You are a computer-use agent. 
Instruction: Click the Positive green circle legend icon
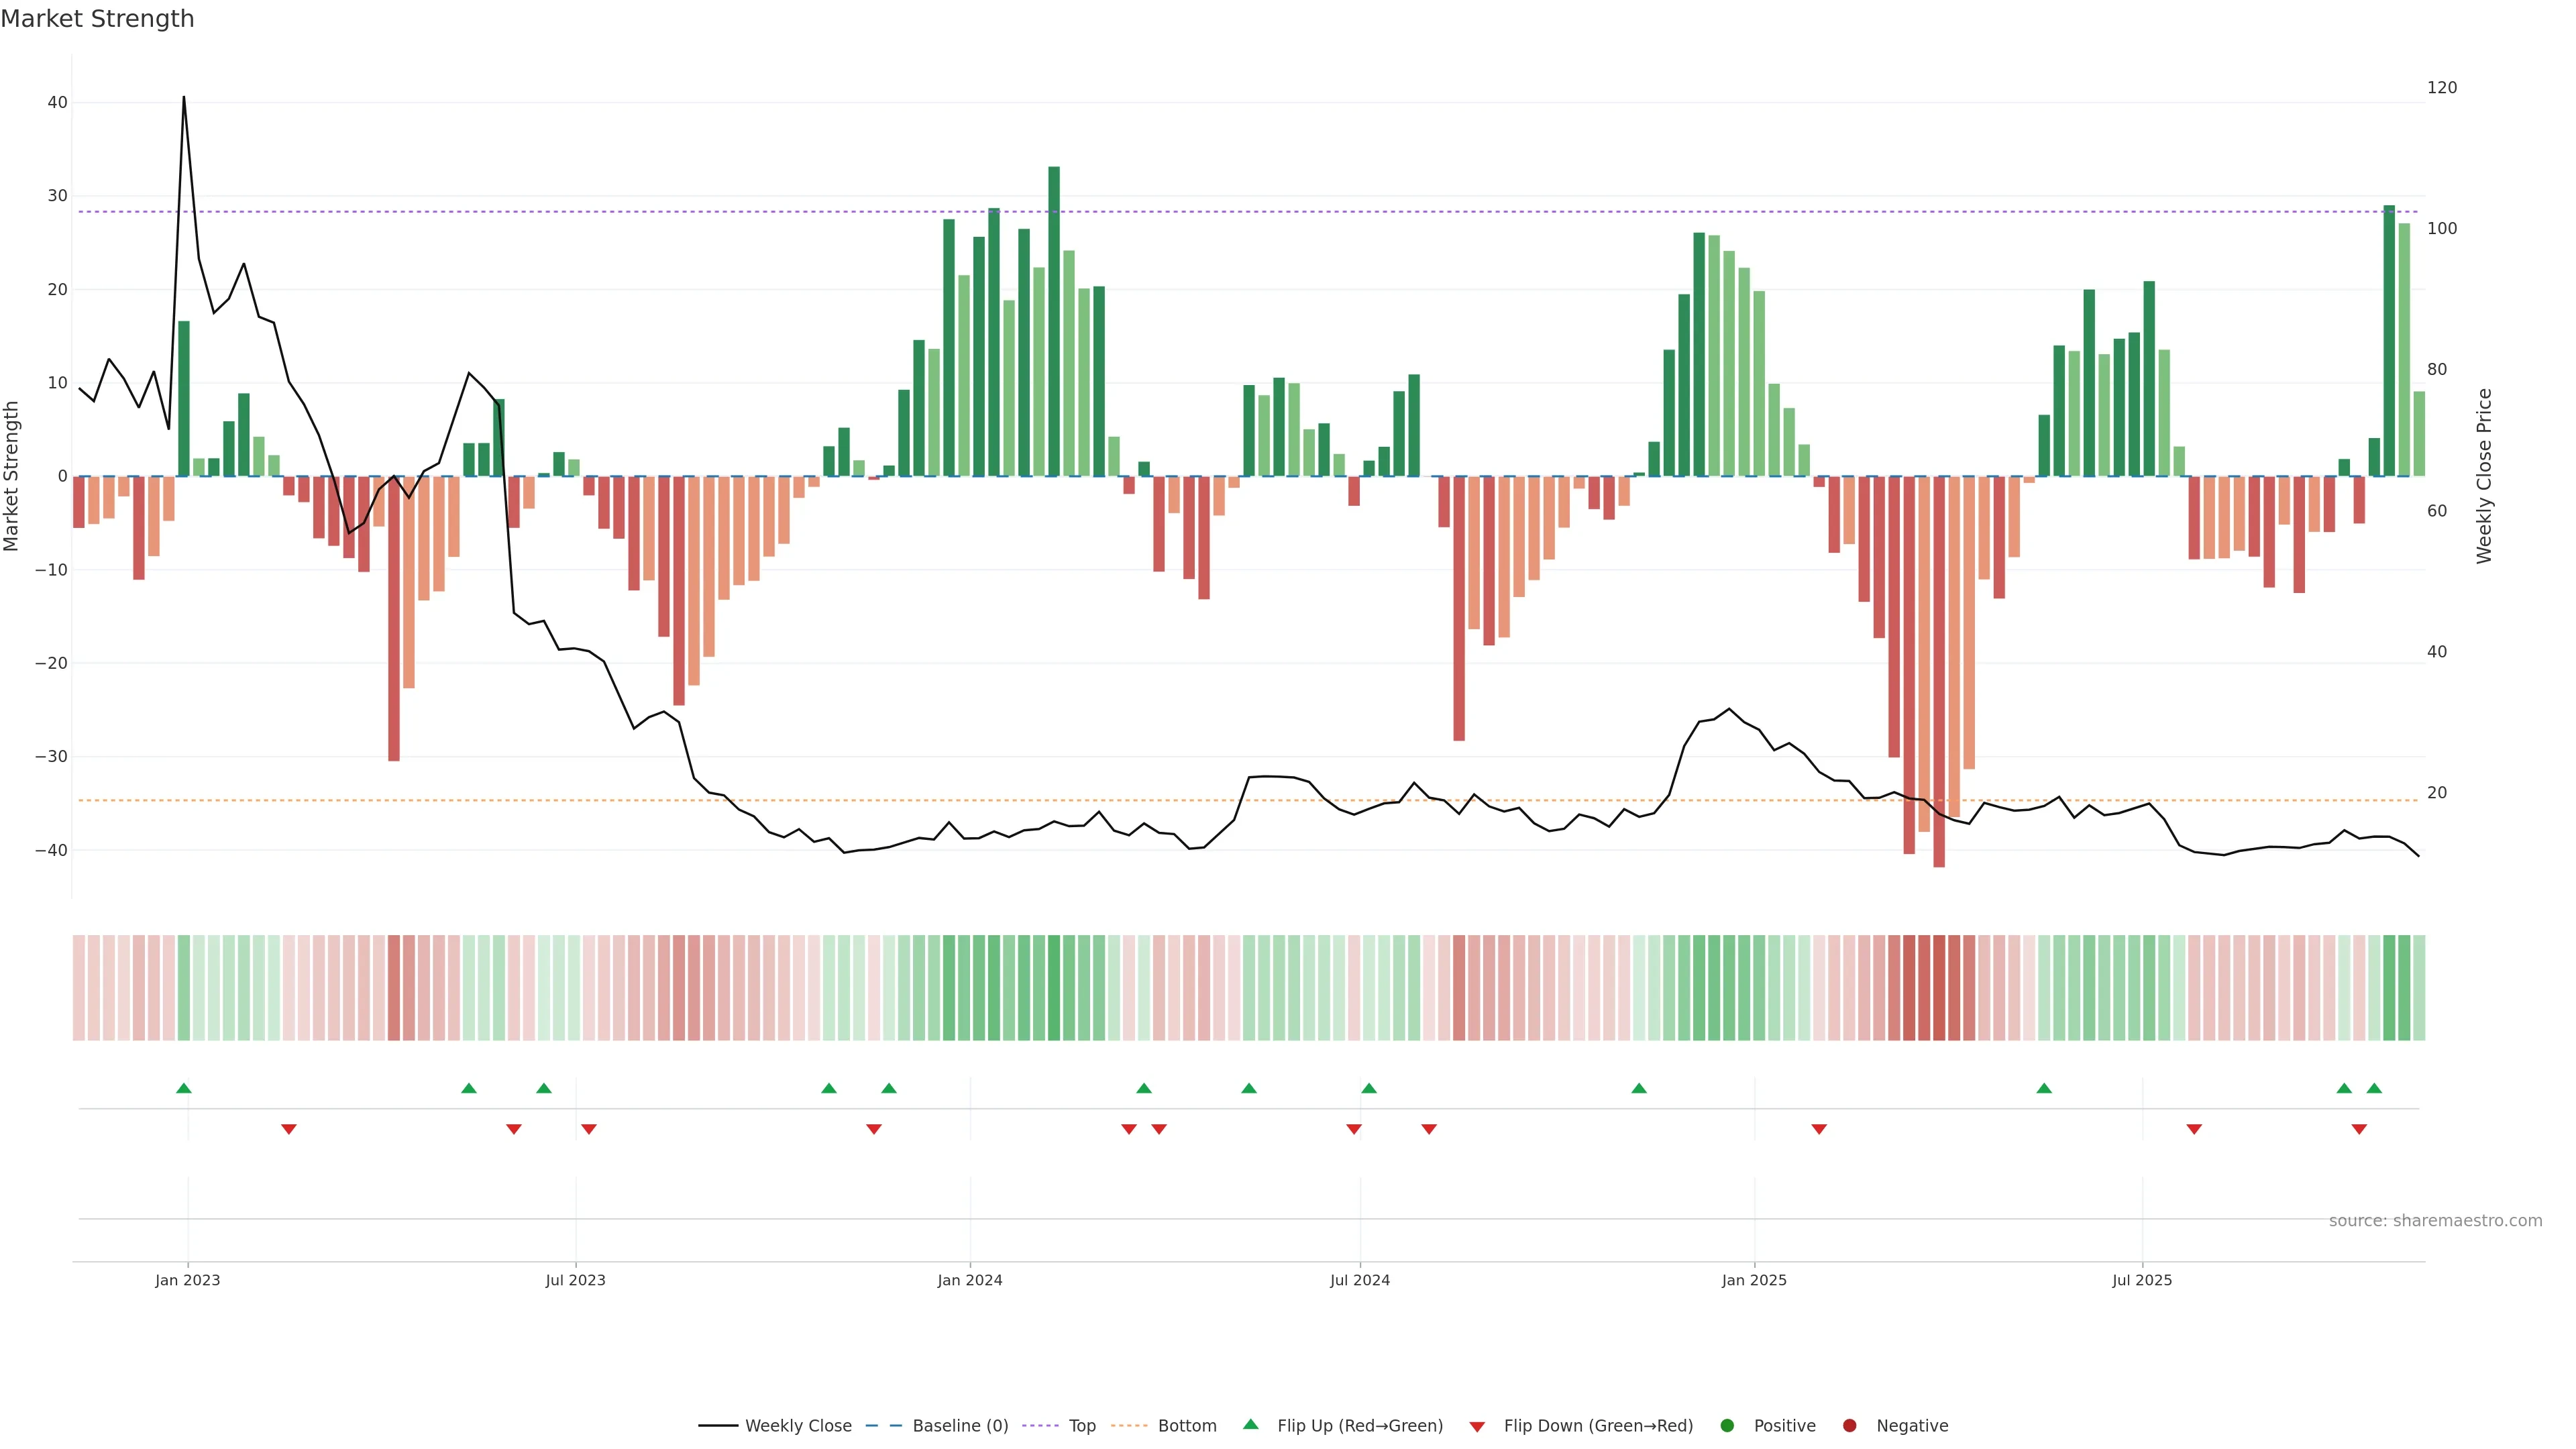pyautogui.click(x=1727, y=1426)
